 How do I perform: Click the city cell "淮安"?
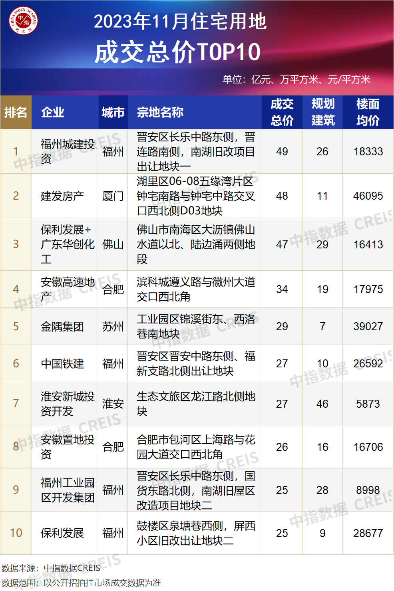pos(113,404)
